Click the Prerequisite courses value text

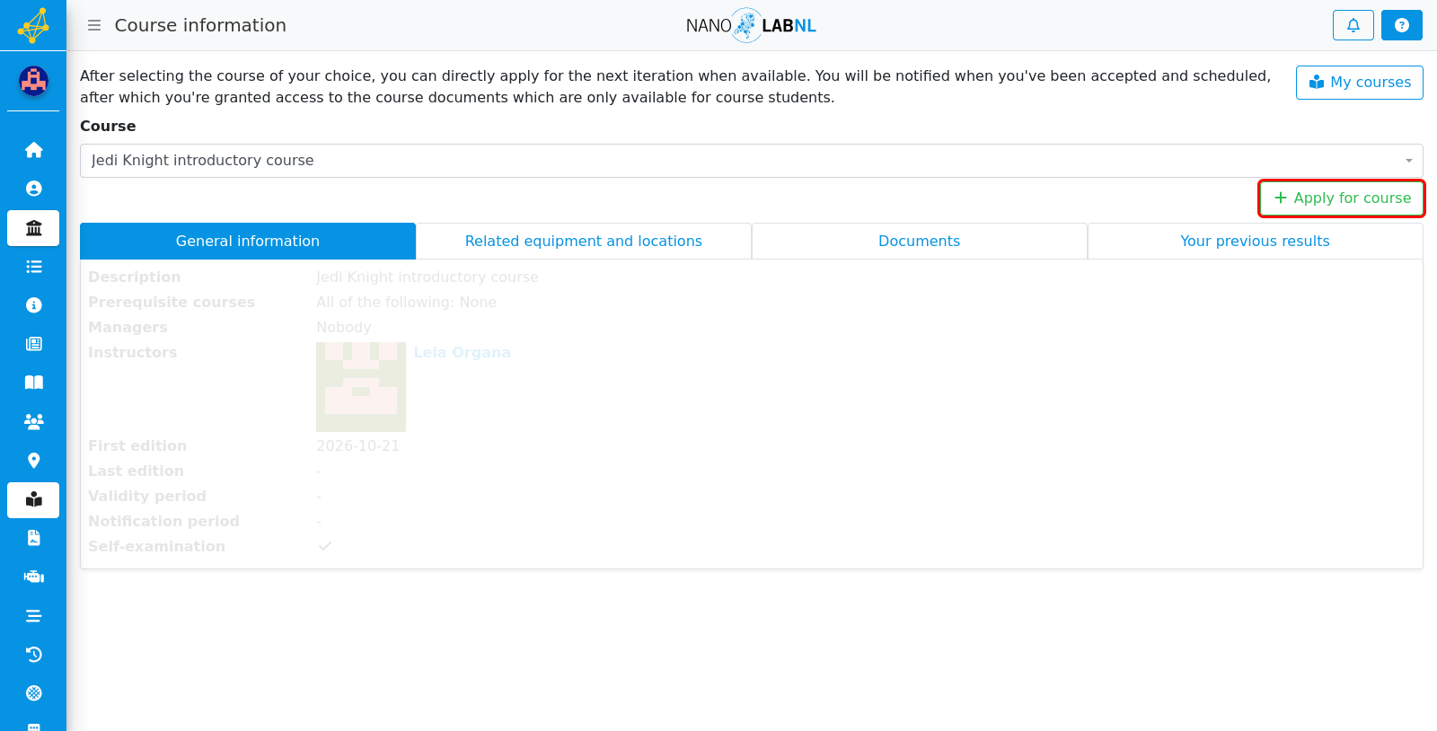tap(406, 302)
